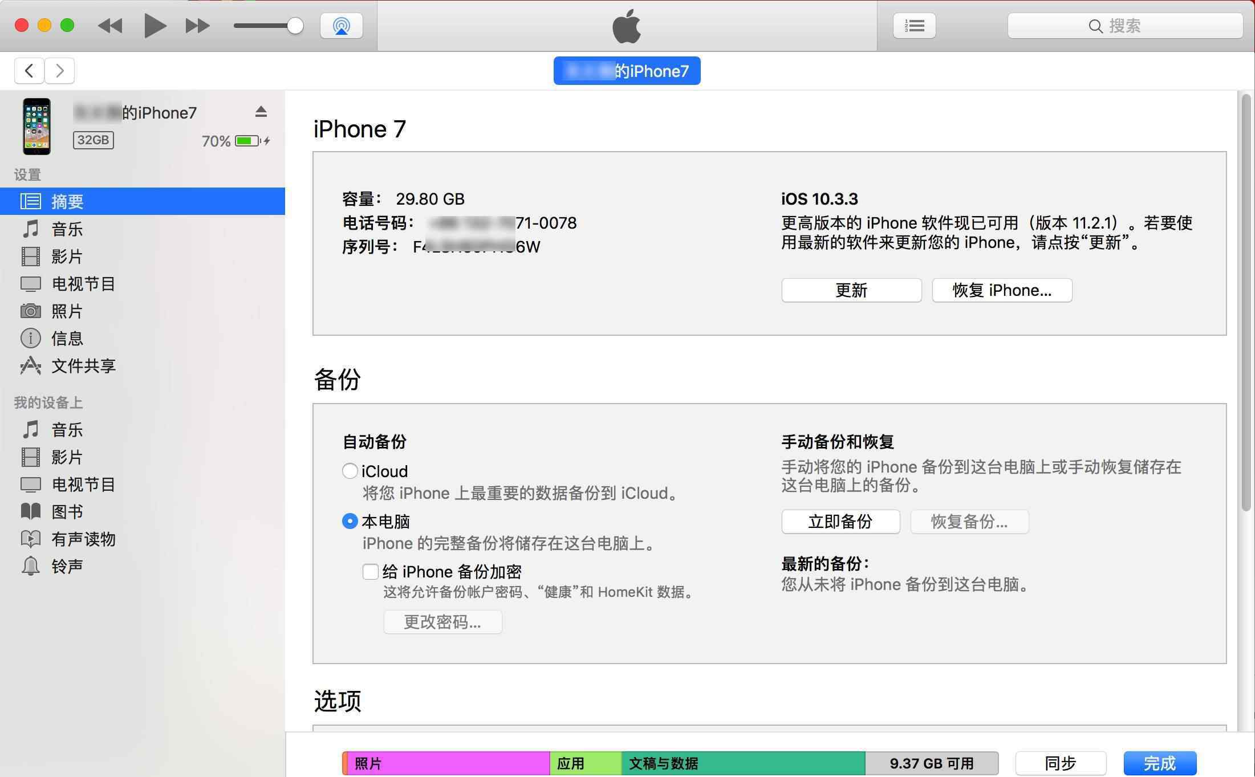This screenshot has width=1255, height=777.
Task: Go forward with the right chevron
Action: tap(60, 71)
